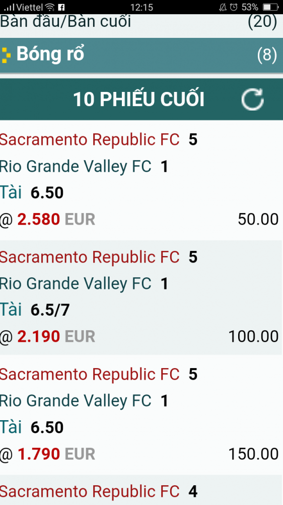Open the ticket with odds 2.190
The height and width of the screenshot is (505, 283).
[x=140, y=297]
